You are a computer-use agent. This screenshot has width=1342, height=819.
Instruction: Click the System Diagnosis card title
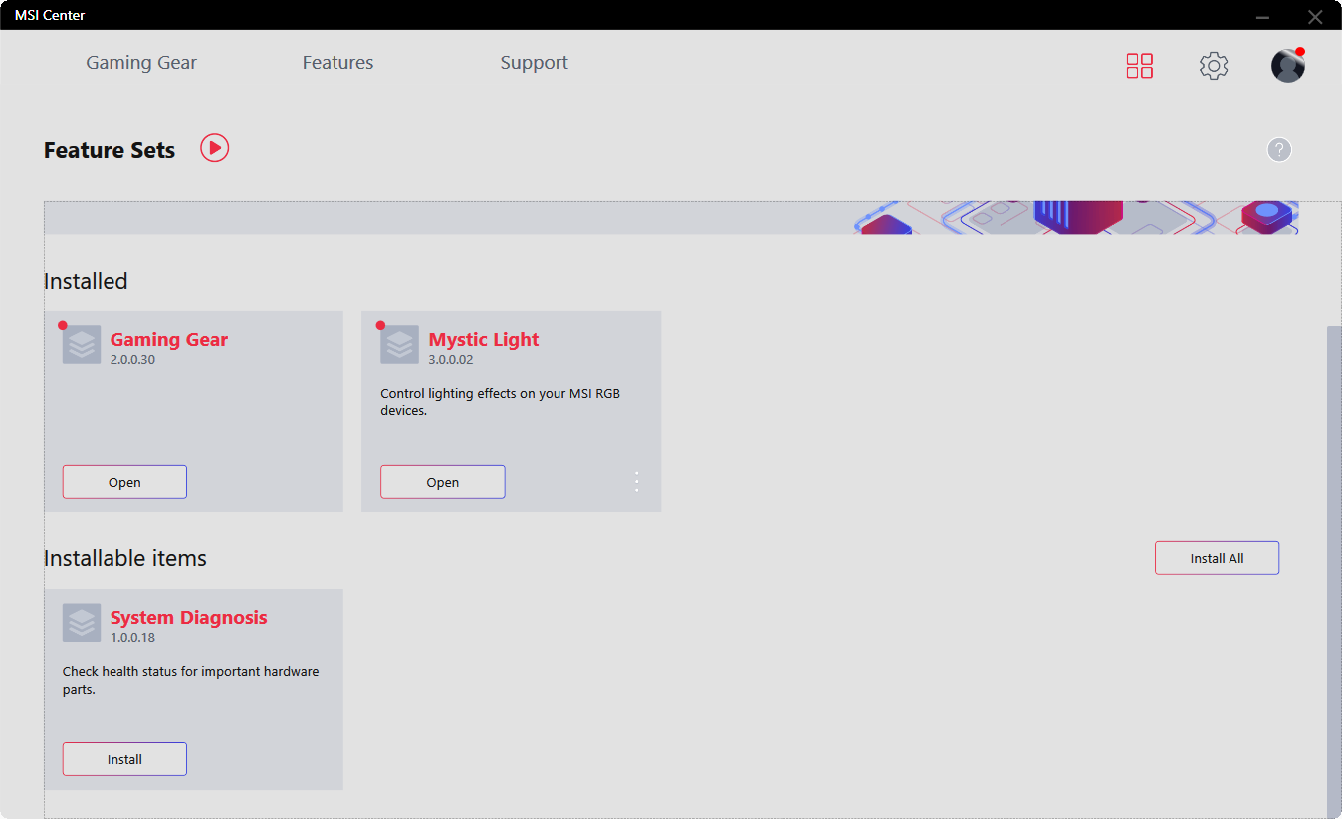click(189, 617)
